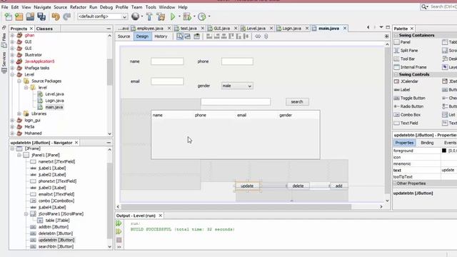Click the search button in form design
Image resolution: width=457 pixels, height=257 pixels.
click(297, 101)
